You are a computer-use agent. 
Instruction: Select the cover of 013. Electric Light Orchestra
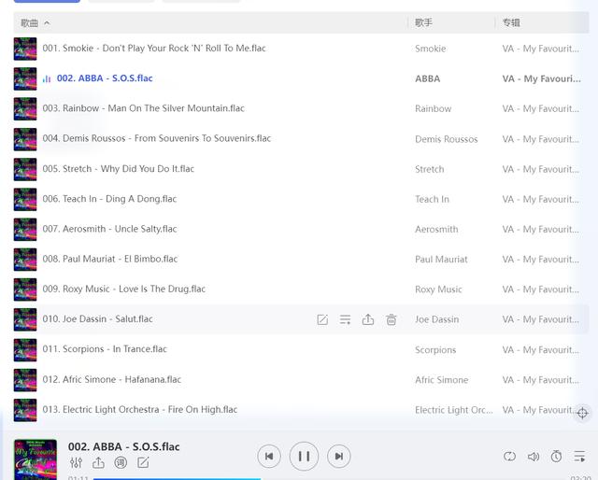(25, 410)
